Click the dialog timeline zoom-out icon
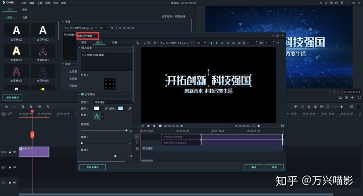The height and width of the screenshot is (196, 363). 254,126
